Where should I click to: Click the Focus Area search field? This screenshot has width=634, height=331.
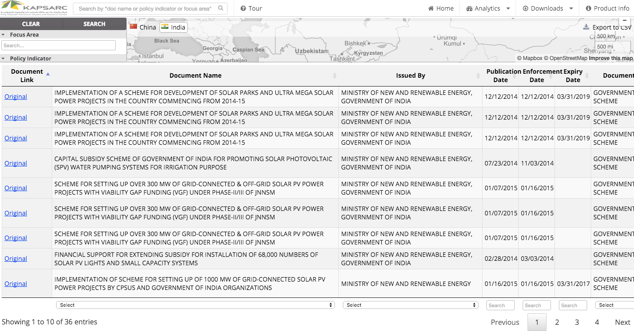(x=58, y=45)
